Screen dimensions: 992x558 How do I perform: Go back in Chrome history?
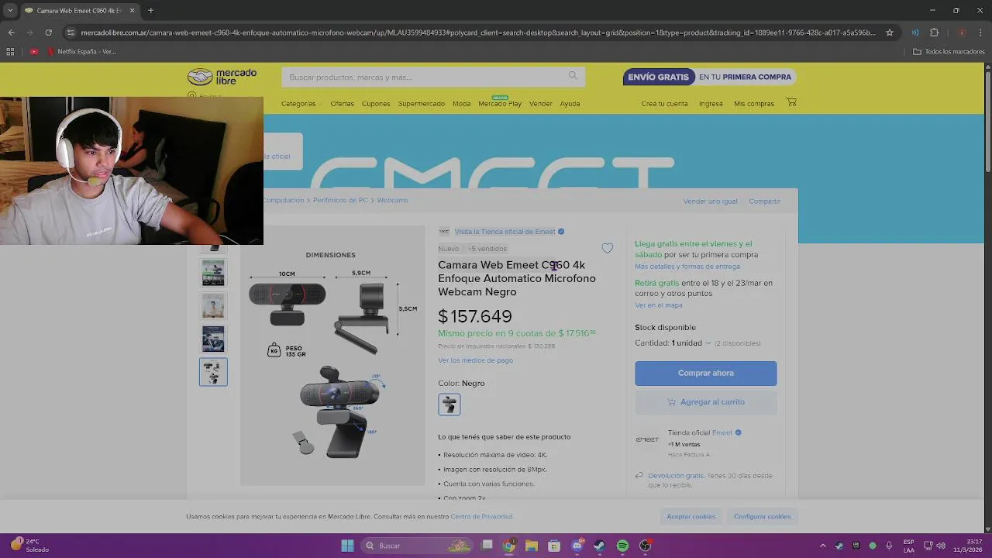coord(11,33)
